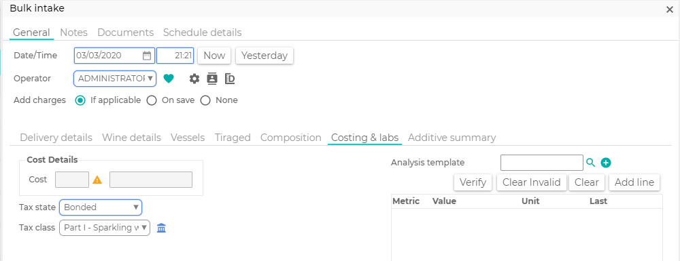This screenshot has height=261, width=680.
Task: Expand the Tax class dropdown
Action: coord(105,228)
